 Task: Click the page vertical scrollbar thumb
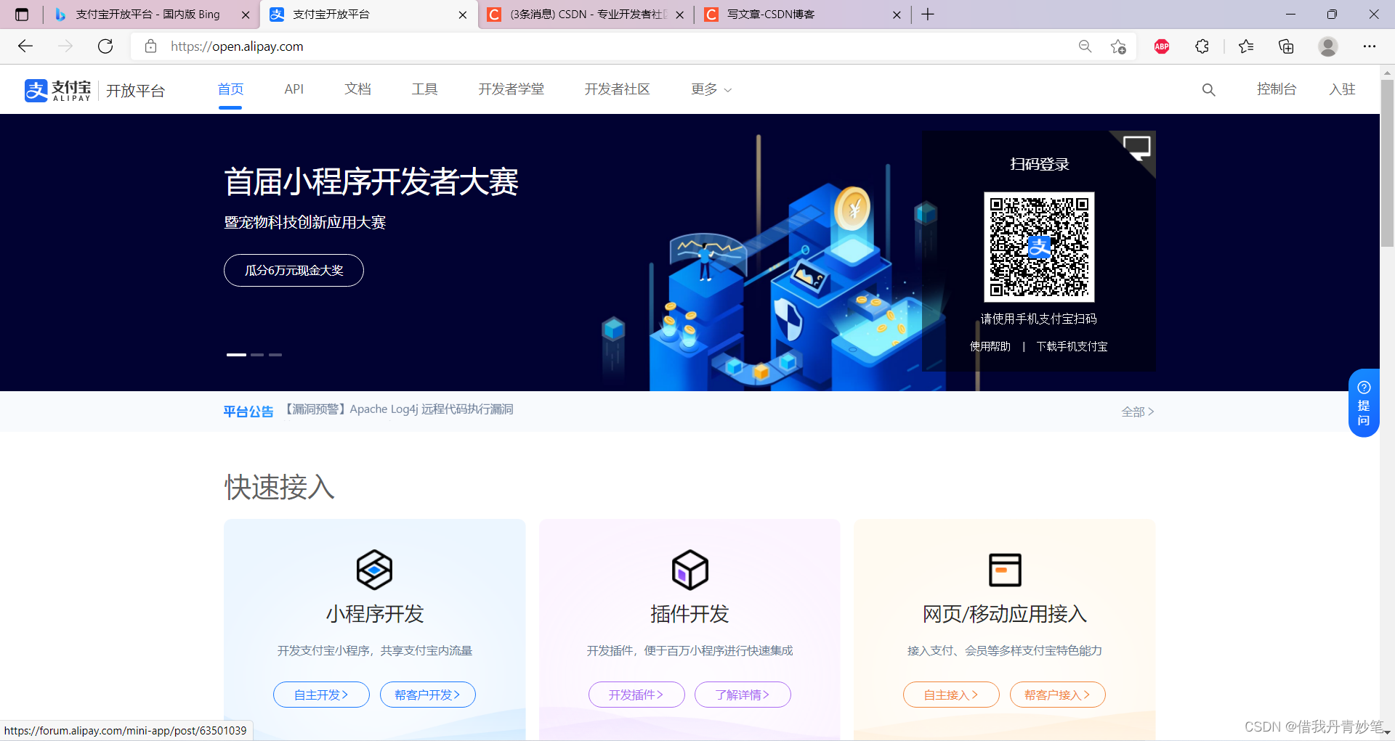[x=1387, y=163]
